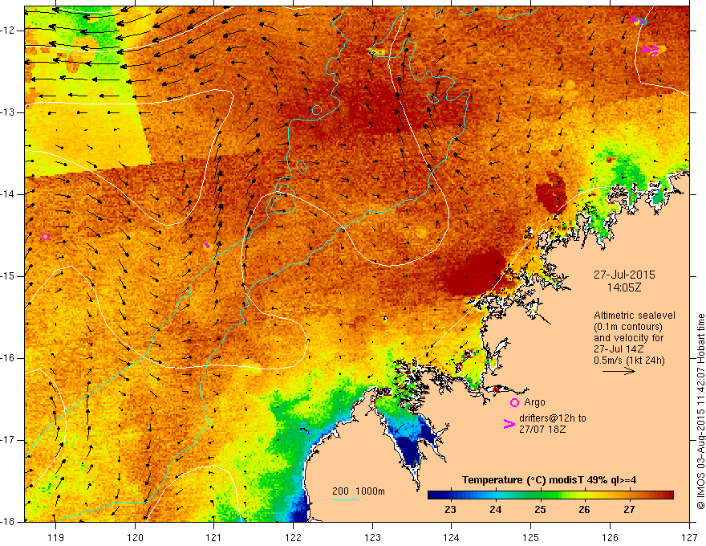Image resolution: width=706 pixels, height=546 pixels.
Task: Click the IMOS copyright timestamp vertical text
Action: coord(700,411)
